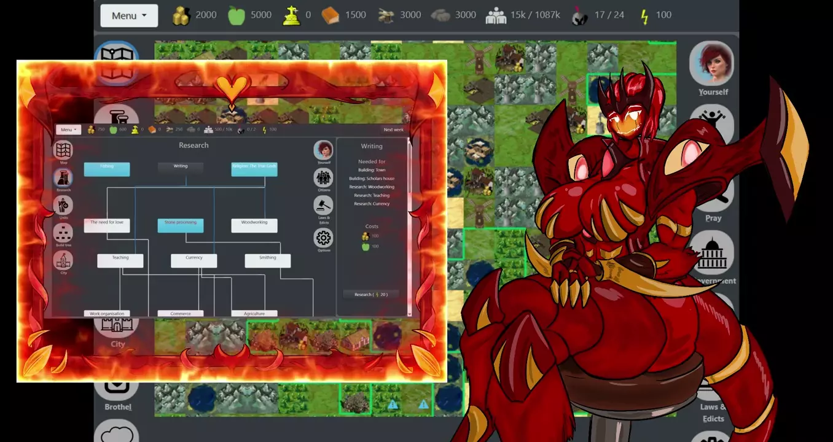This screenshot has height=442, width=833.
Task: Click the green apple food icon showing 5000
Action: point(237,15)
